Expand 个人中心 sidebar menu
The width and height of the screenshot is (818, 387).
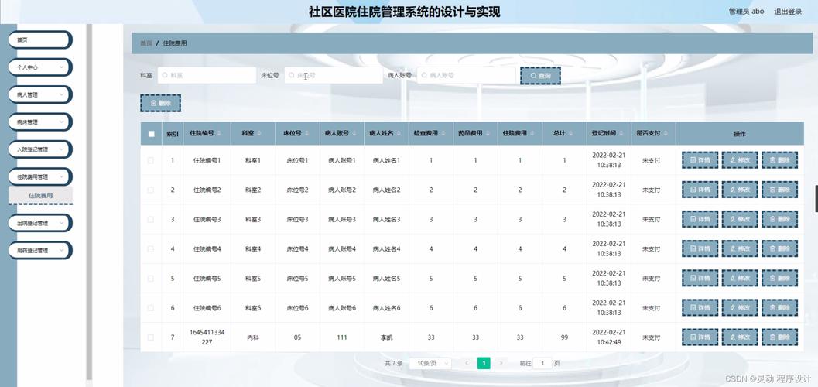click(40, 67)
